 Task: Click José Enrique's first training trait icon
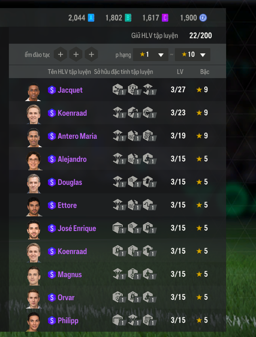pos(118,228)
